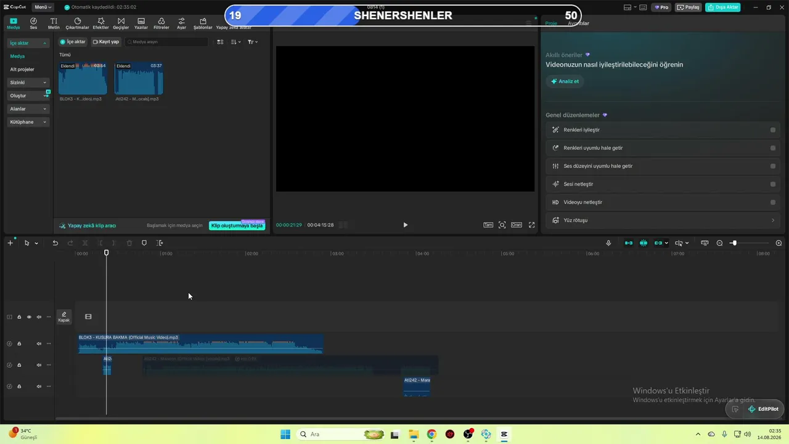Undo the last action in timeline

point(55,243)
